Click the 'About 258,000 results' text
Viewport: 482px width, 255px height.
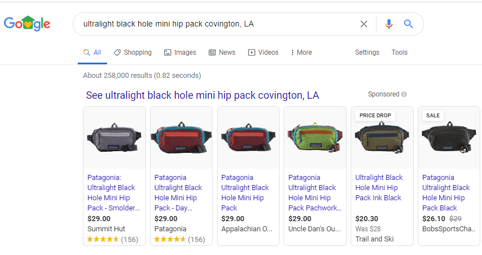tap(142, 76)
